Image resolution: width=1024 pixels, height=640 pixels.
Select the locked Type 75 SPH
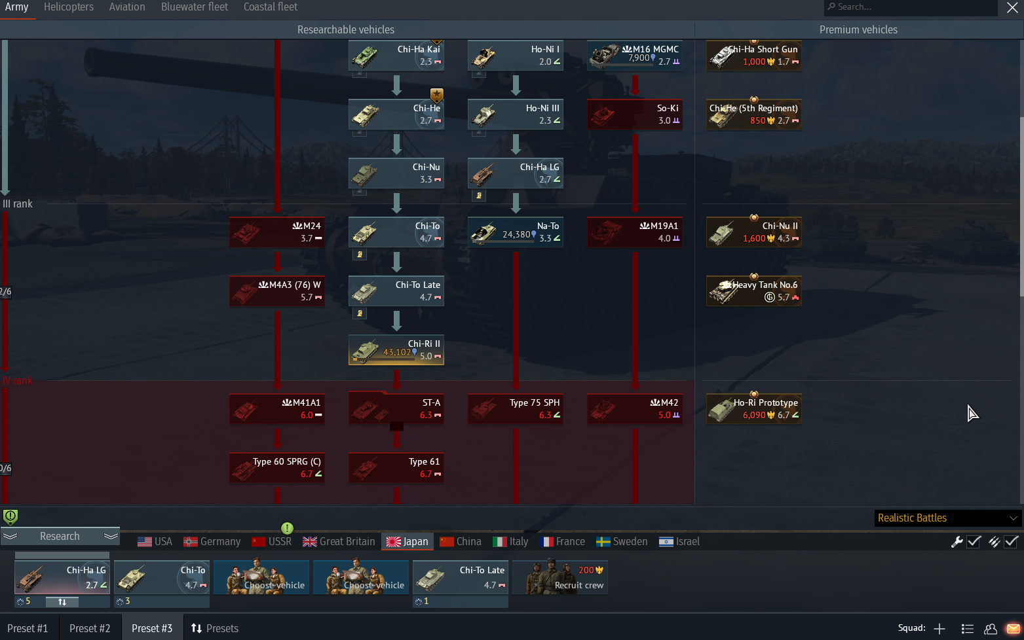(x=516, y=409)
